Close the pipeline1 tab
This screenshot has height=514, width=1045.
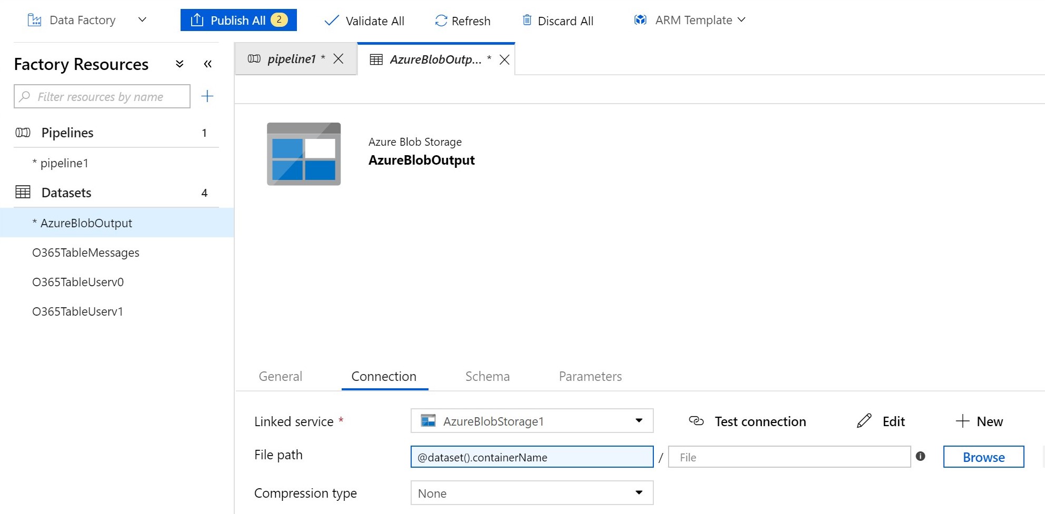[339, 59]
